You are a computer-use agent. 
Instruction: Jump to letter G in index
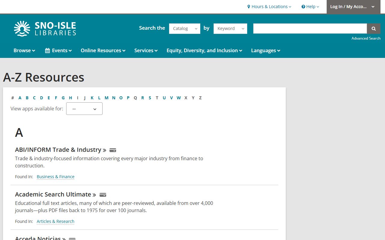[63, 98]
